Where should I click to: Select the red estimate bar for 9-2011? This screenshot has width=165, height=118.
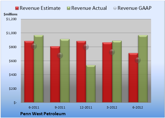(x=55, y=74)
